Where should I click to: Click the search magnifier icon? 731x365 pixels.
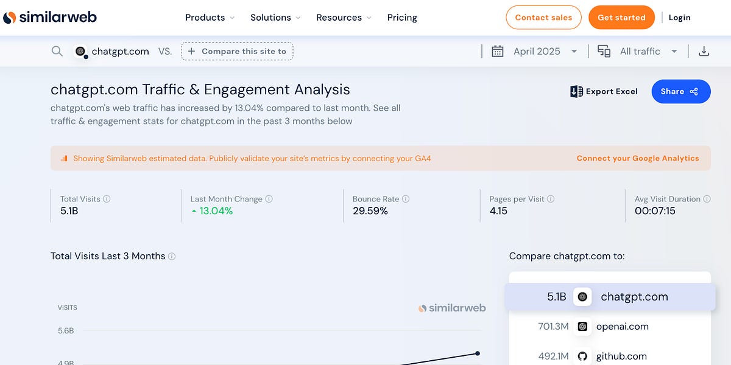[57, 52]
